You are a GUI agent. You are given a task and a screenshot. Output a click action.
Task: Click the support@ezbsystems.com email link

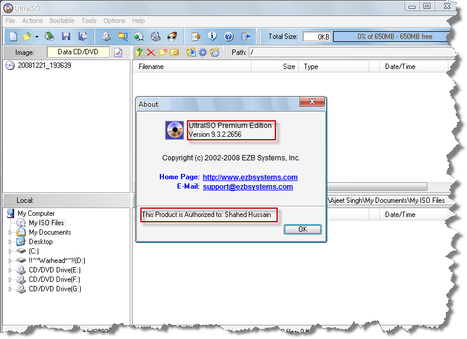(x=248, y=186)
